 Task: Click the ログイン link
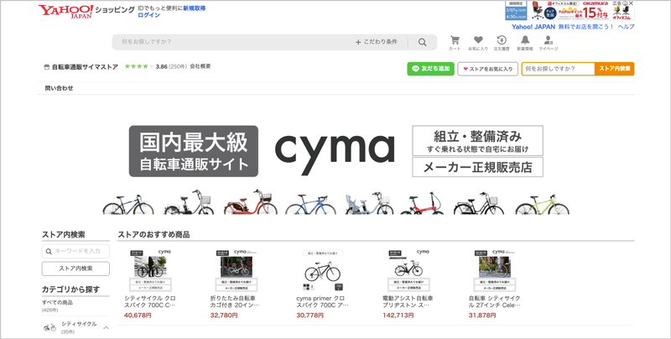click(x=149, y=15)
